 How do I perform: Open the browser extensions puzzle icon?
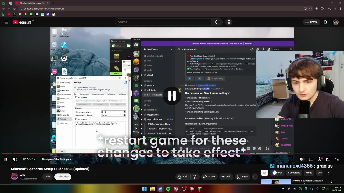[322, 9]
